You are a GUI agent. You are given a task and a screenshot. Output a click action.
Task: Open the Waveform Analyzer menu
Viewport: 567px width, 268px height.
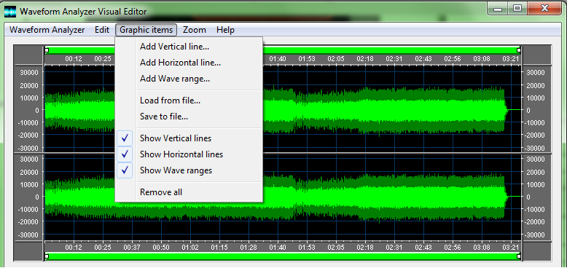(47, 30)
